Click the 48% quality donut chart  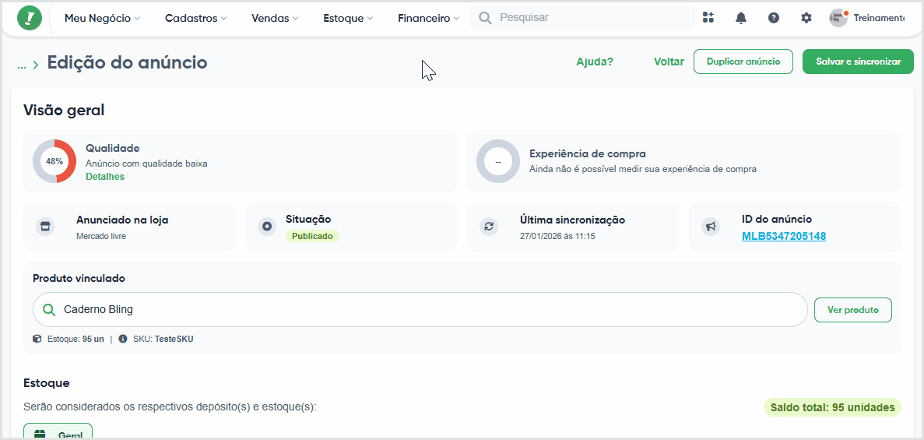coord(54,161)
